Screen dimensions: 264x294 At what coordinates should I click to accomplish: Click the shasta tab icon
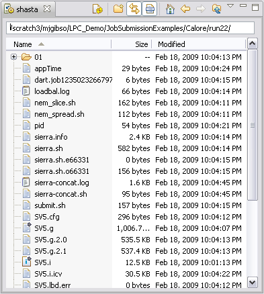9,9
